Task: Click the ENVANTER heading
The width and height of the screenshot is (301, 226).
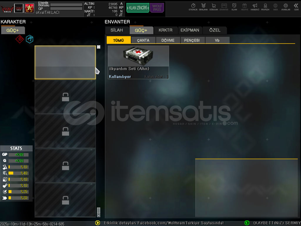Action: pyautogui.click(x=117, y=22)
